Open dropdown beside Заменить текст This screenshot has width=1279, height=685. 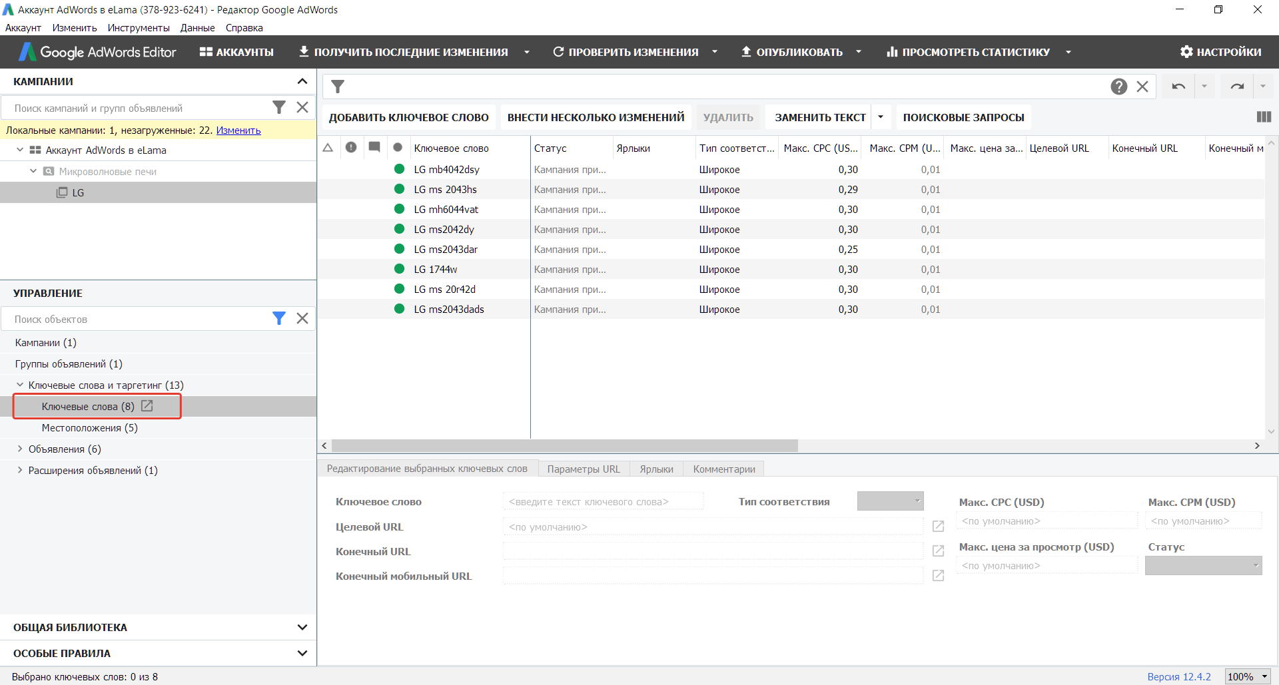881,117
